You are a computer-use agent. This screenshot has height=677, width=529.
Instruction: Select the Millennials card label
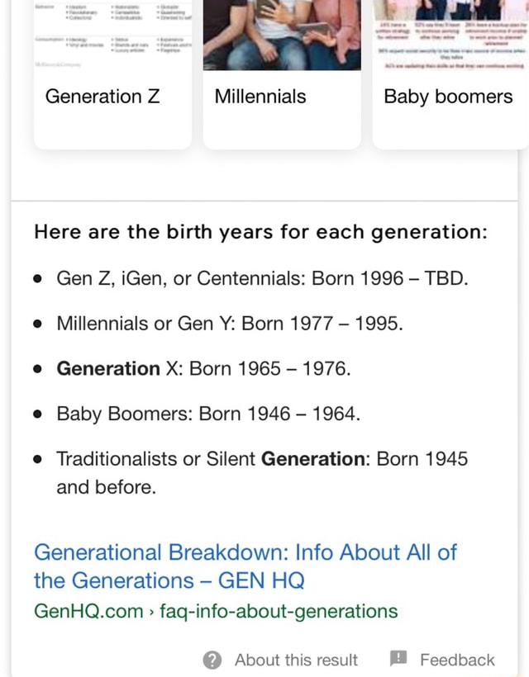coord(260,97)
